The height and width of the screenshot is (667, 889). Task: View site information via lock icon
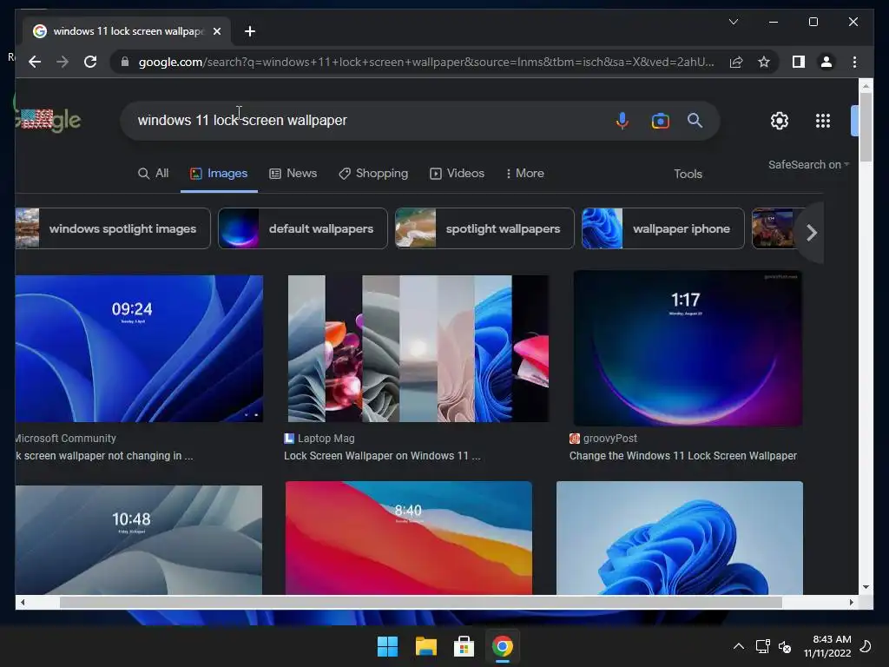point(125,62)
